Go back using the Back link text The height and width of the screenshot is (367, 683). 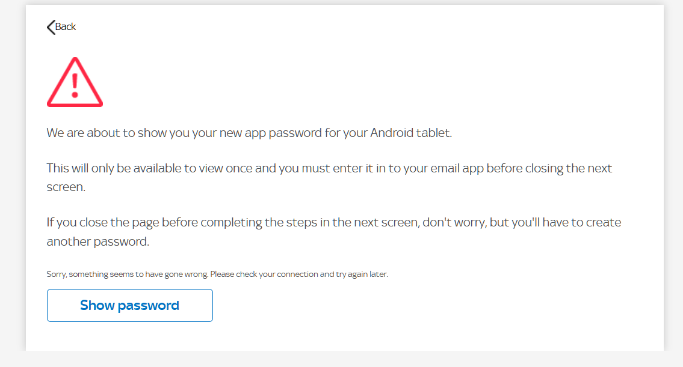pyautogui.click(x=66, y=26)
